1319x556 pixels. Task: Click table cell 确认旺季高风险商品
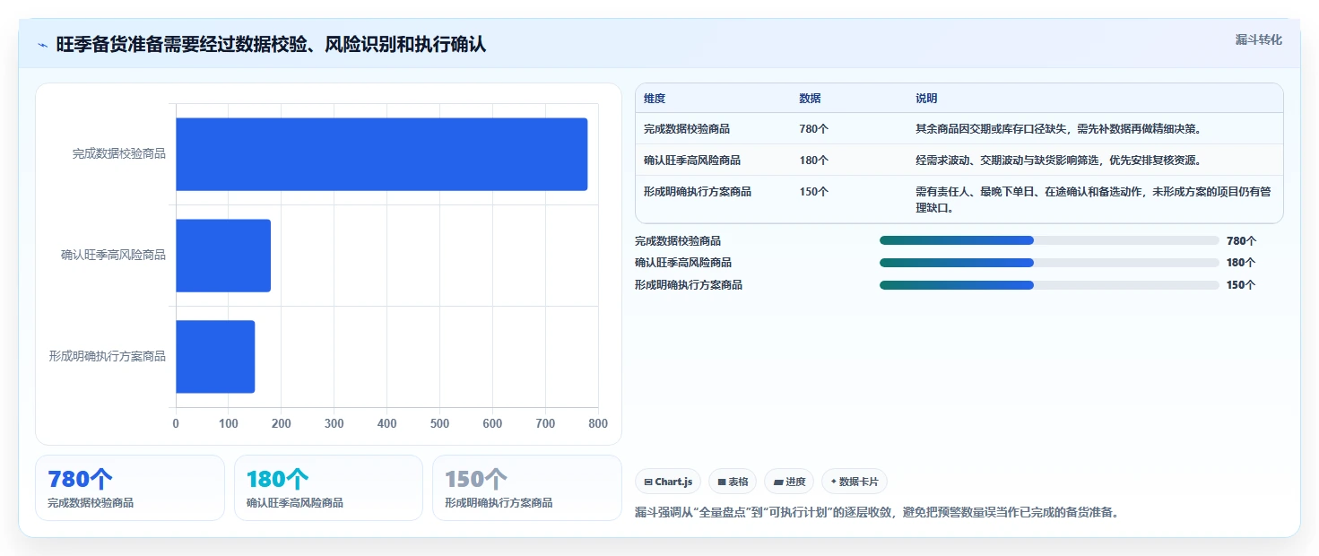(x=692, y=161)
